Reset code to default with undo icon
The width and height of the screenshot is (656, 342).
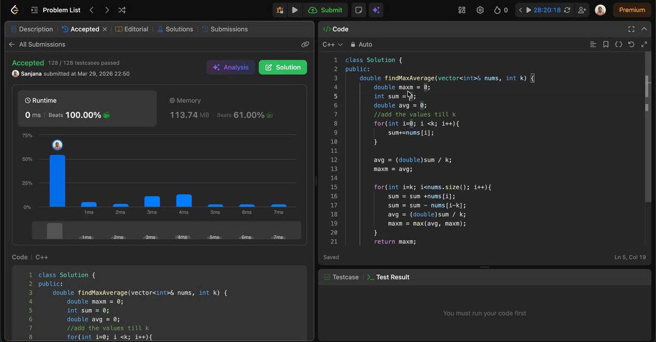[631, 44]
